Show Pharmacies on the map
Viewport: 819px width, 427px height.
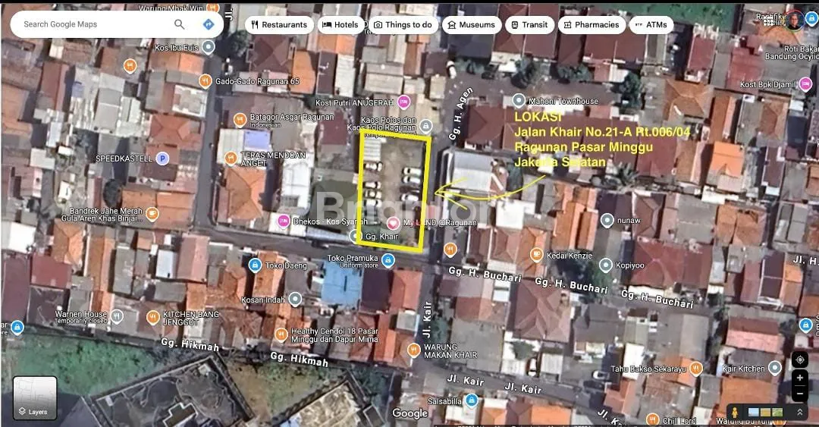pyautogui.click(x=590, y=24)
